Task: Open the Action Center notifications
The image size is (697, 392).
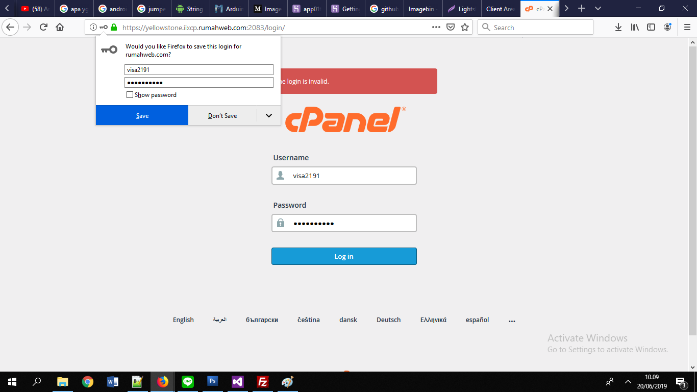Action: point(681,382)
